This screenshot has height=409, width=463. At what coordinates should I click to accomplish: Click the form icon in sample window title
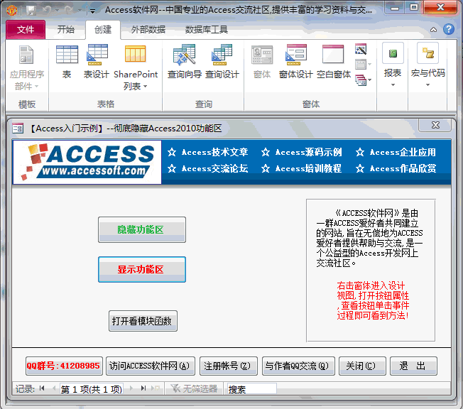(x=18, y=129)
